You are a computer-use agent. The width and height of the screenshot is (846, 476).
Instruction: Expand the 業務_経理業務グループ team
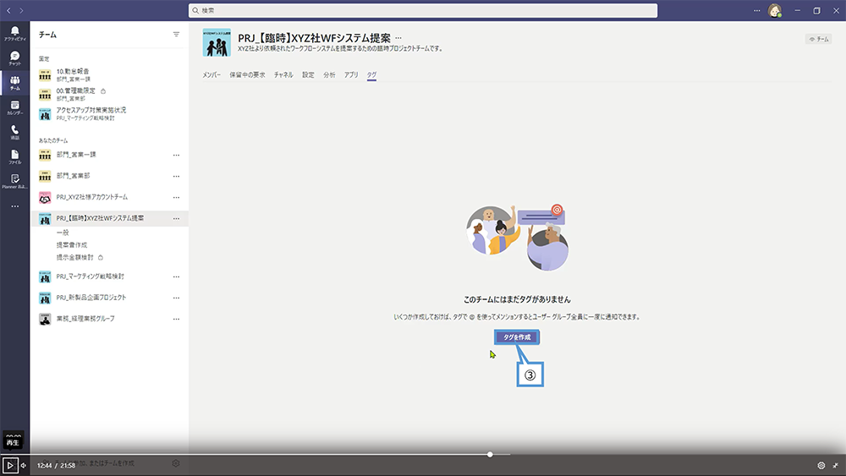pos(85,319)
